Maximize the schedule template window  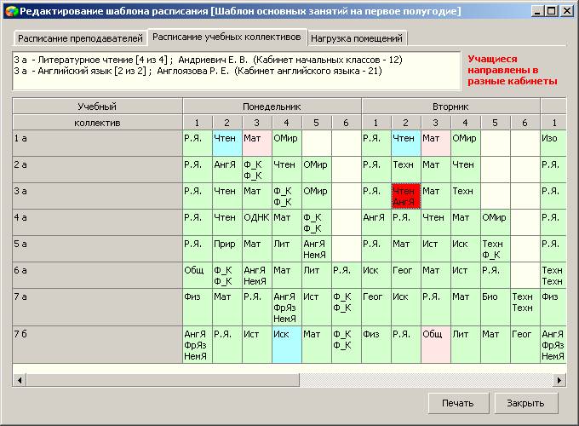point(551,11)
